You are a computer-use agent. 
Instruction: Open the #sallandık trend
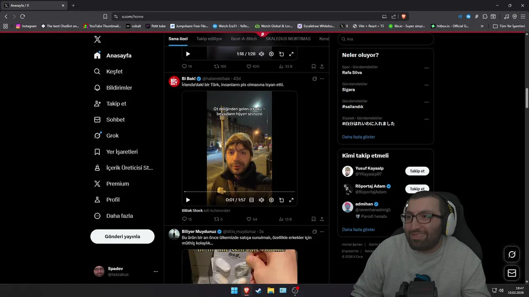tap(353, 106)
